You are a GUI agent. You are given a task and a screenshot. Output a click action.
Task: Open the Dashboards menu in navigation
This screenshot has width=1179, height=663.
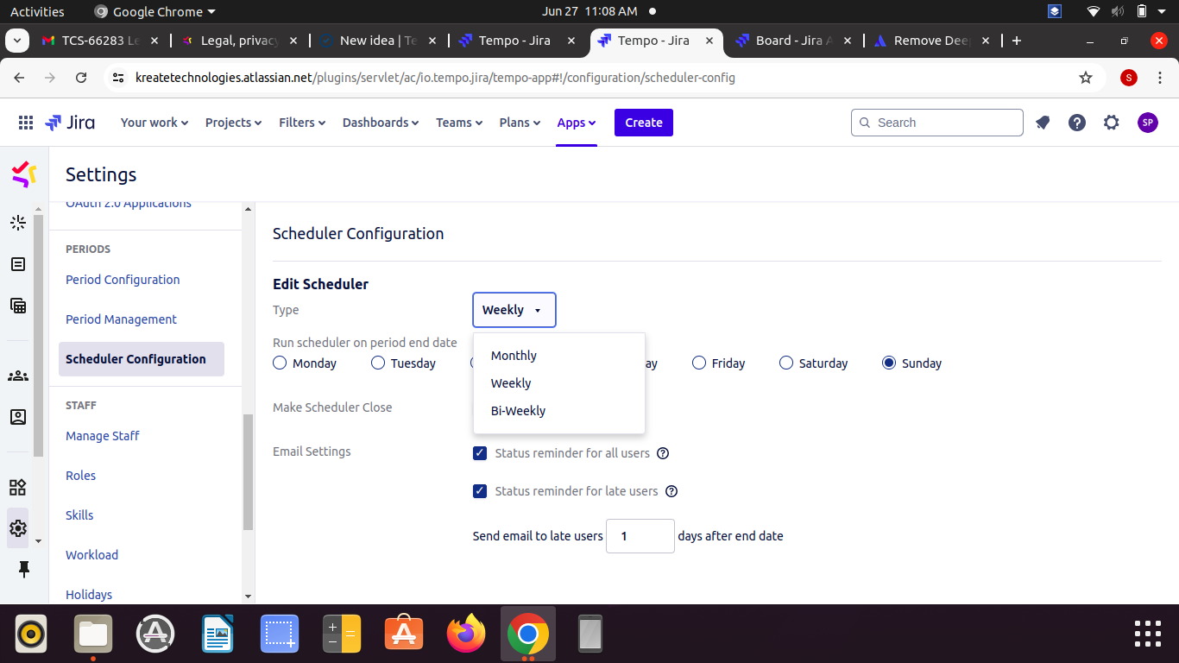pyautogui.click(x=380, y=123)
